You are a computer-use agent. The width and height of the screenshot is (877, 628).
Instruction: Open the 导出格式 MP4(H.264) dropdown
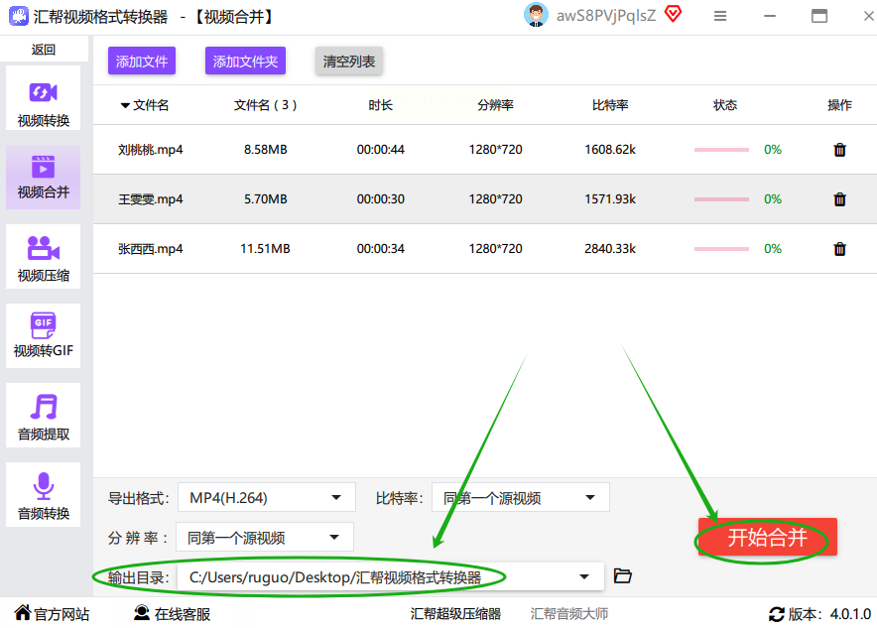click(x=267, y=497)
